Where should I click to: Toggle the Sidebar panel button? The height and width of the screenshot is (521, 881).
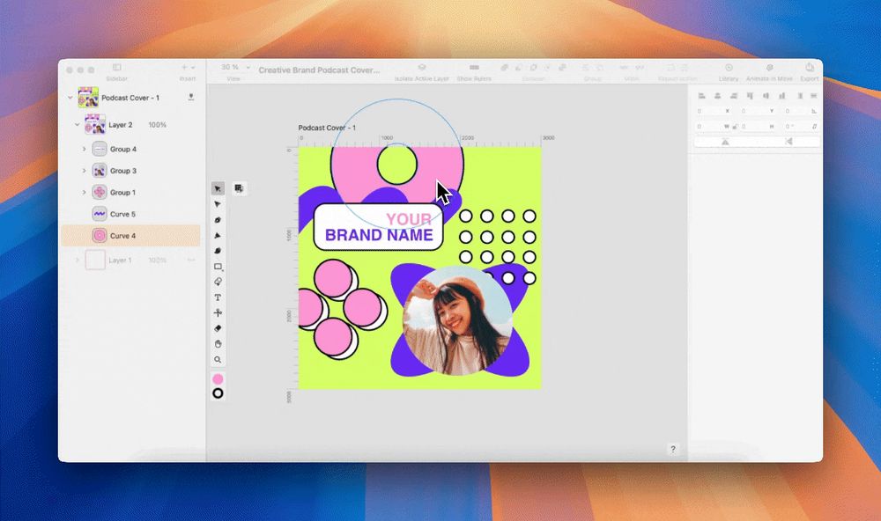tap(117, 68)
